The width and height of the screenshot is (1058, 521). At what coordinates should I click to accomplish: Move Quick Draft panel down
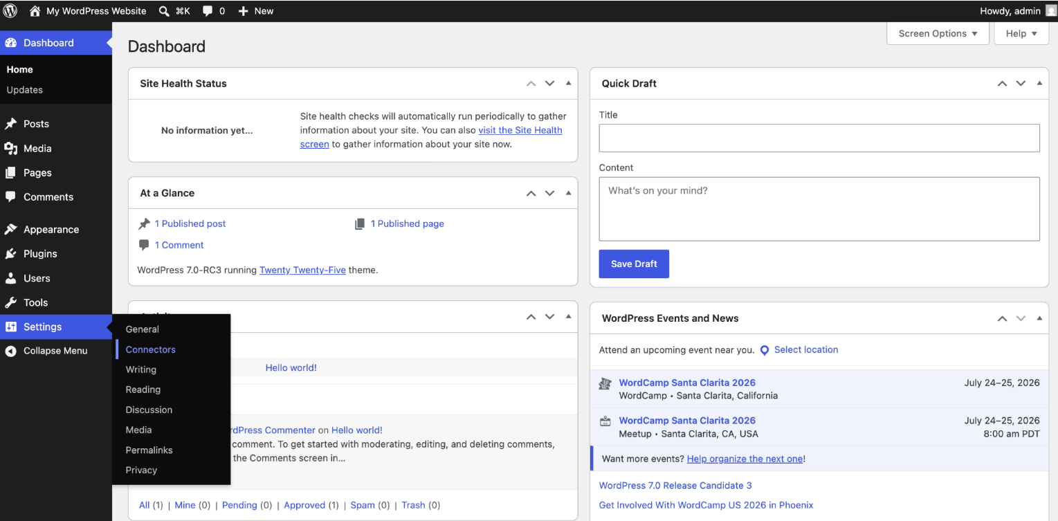pyautogui.click(x=1021, y=84)
